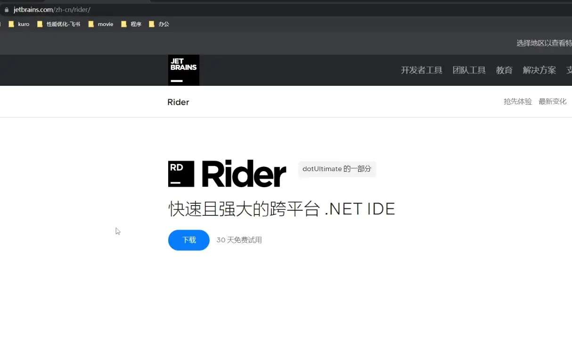This screenshot has height=338, width=572.
Task: Click the 下载 download button
Action: point(189,240)
